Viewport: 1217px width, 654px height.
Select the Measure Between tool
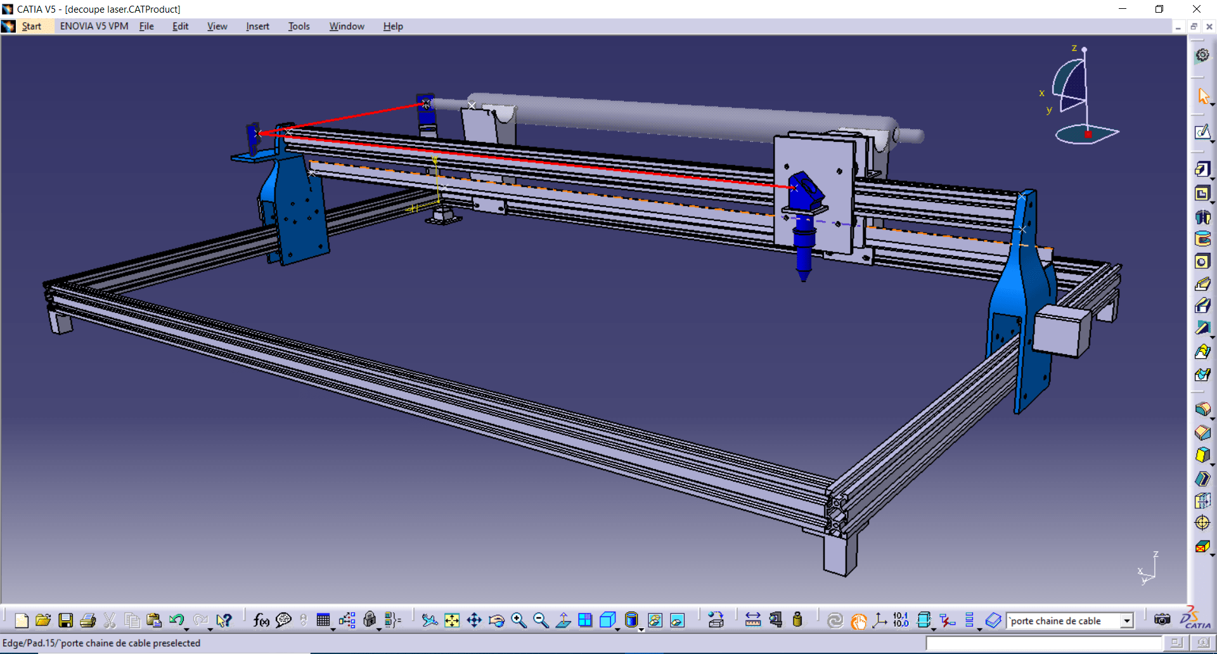point(752,620)
